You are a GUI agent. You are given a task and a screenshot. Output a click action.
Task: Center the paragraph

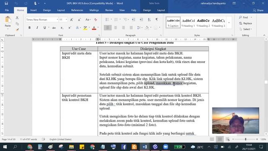coord(116,28)
